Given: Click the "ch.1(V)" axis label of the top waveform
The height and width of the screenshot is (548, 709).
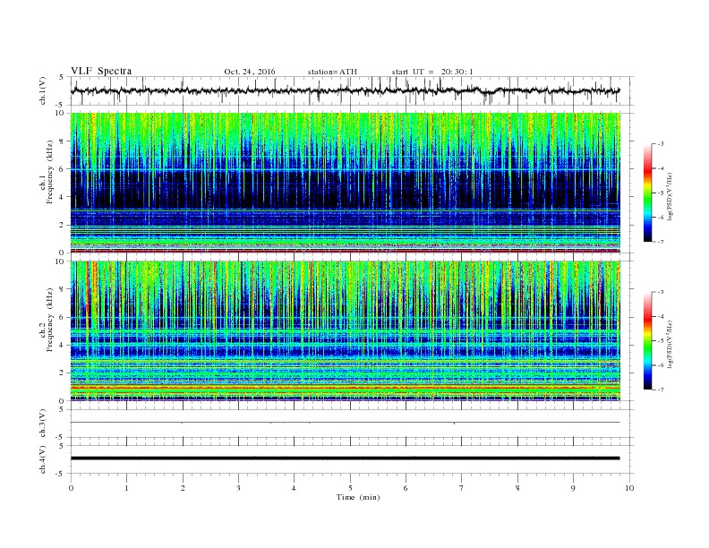Looking at the screenshot, I should tap(43, 90).
